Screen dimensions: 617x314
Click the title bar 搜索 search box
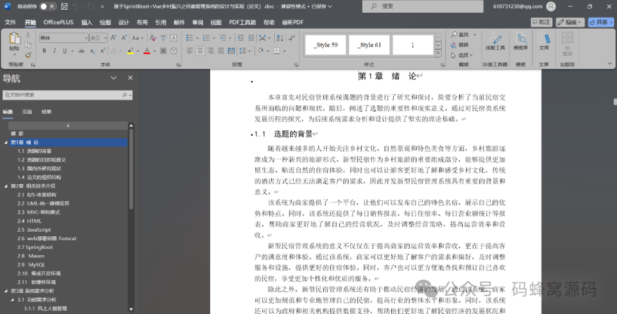click(x=423, y=6)
